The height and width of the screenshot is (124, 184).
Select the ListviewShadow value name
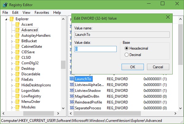(x=88, y=90)
